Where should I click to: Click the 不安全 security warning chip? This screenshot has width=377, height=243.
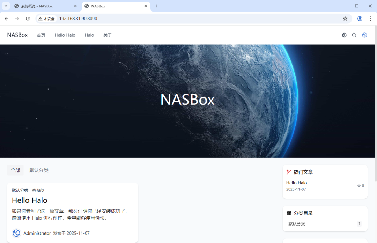click(46, 19)
